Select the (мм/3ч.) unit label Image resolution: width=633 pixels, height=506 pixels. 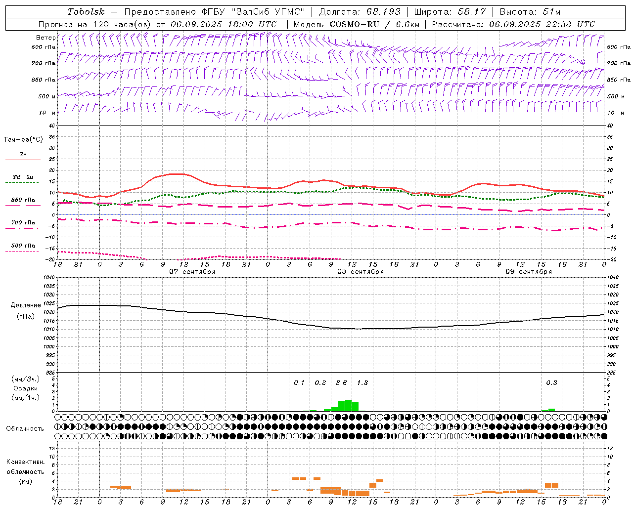[26, 379]
